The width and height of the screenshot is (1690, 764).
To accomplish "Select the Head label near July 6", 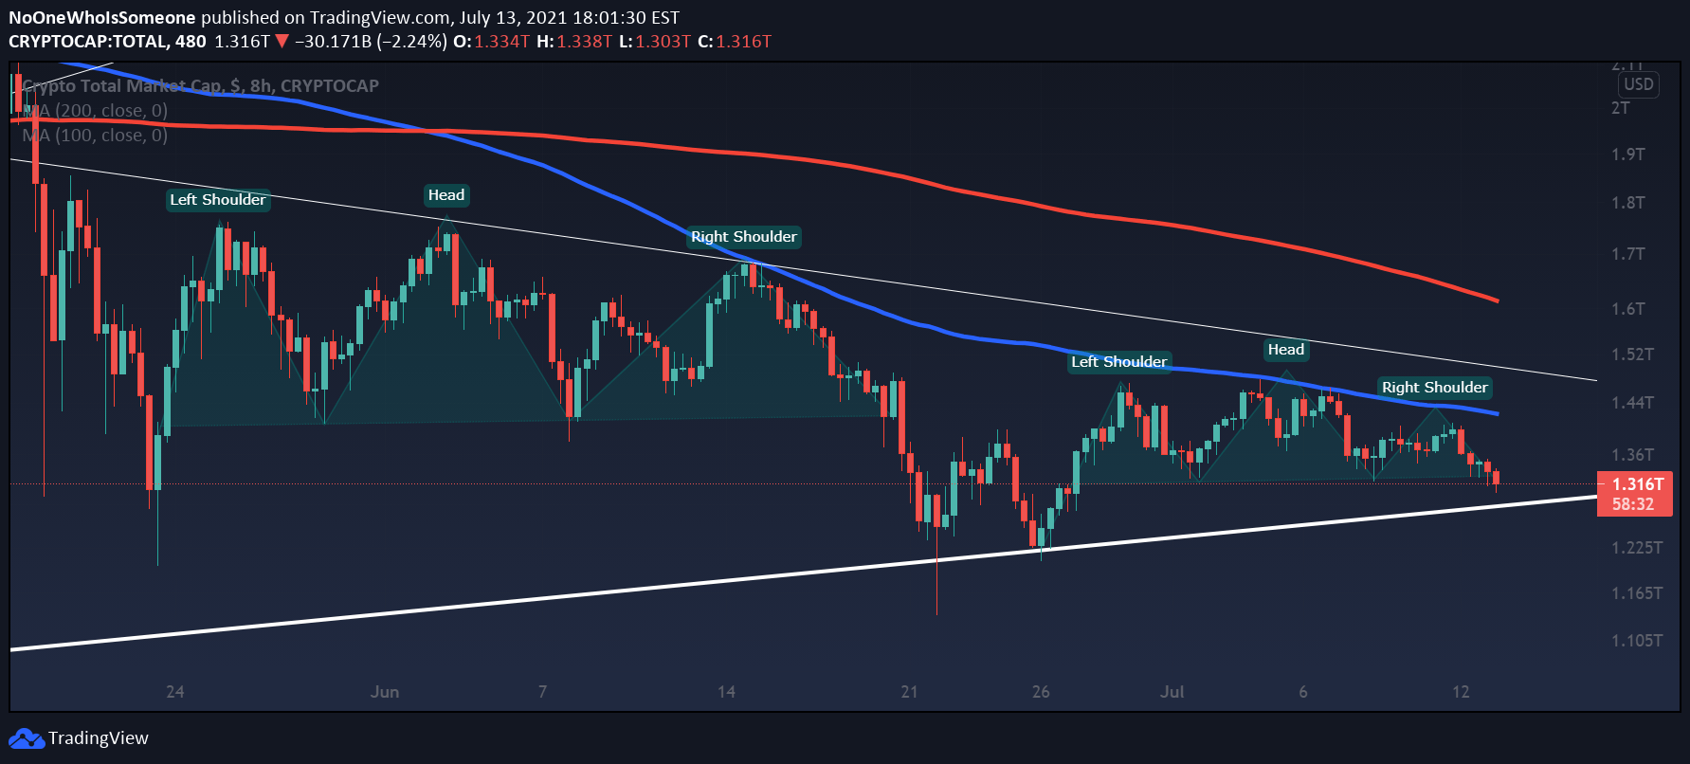I will coord(1286,350).
